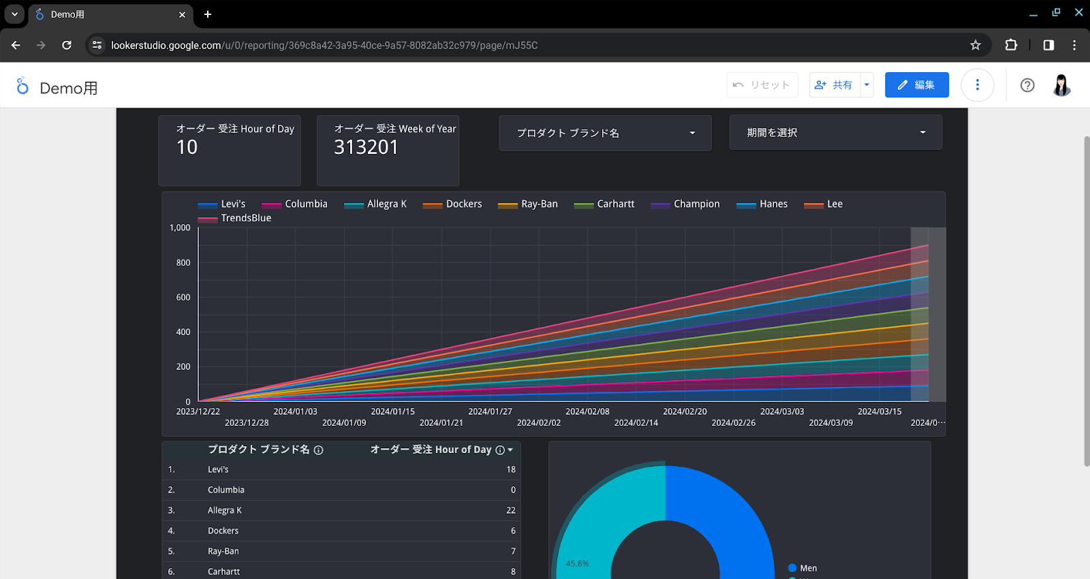Select the Carhartt legend item
Screen dimensions: 1090x579
(x=604, y=204)
